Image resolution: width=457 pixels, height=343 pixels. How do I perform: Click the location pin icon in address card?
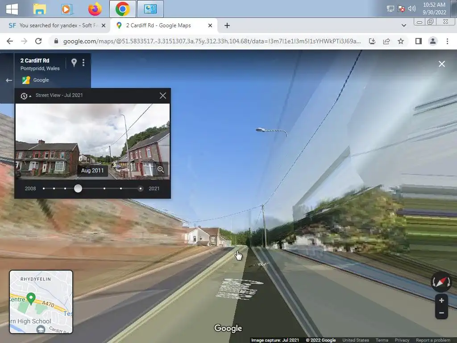(x=74, y=63)
